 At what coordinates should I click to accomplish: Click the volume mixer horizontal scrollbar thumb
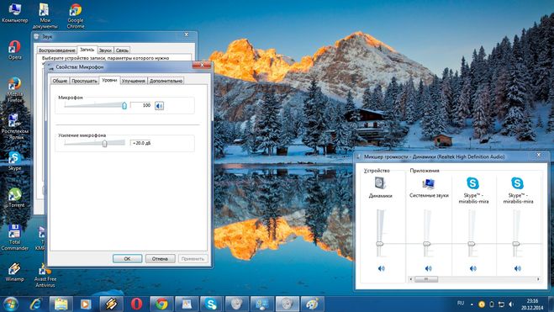426,279
